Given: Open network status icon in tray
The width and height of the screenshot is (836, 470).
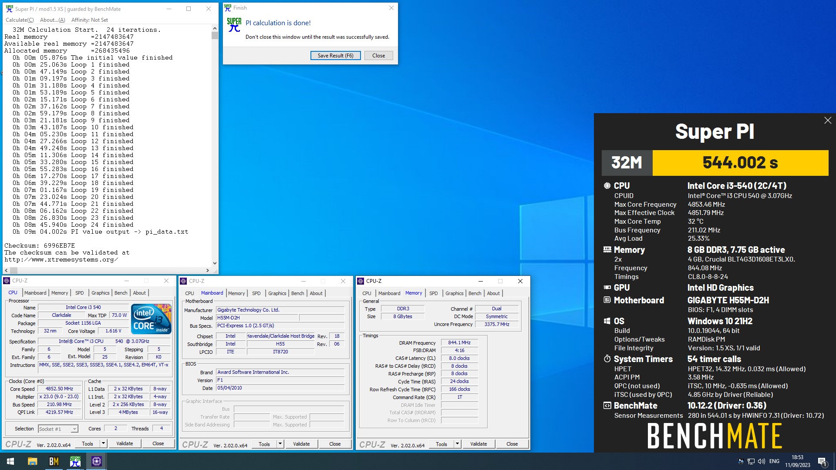Looking at the screenshot, I should (751, 461).
